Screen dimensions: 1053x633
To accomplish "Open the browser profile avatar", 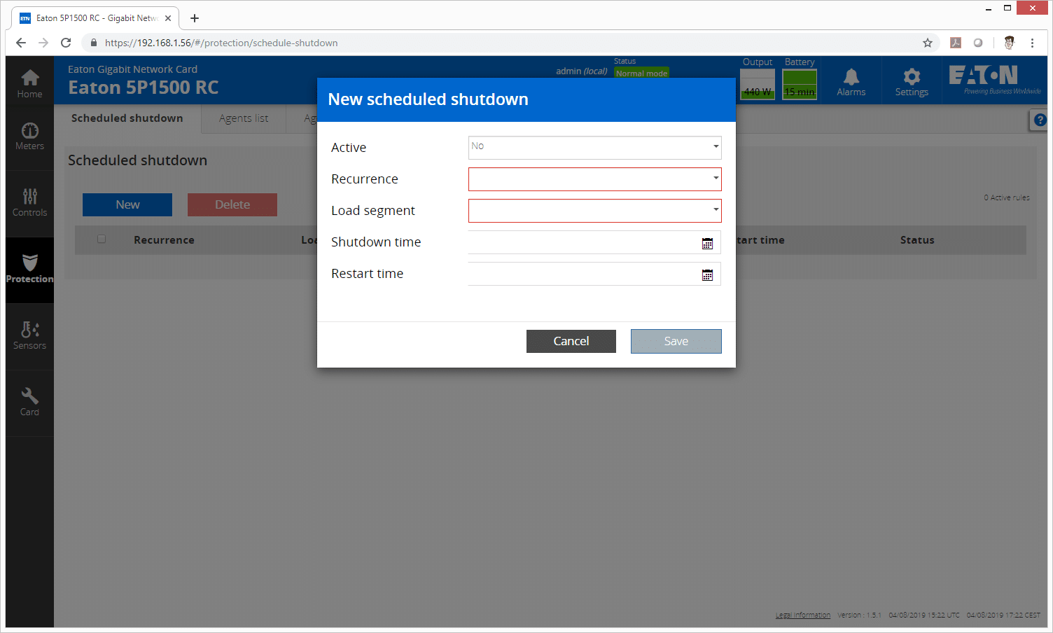I will click(x=1009, y=43).
